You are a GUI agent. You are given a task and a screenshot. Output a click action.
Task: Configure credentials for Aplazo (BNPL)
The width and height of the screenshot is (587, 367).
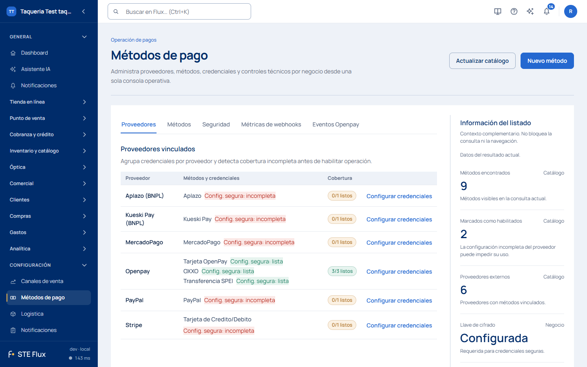point(399,196)
